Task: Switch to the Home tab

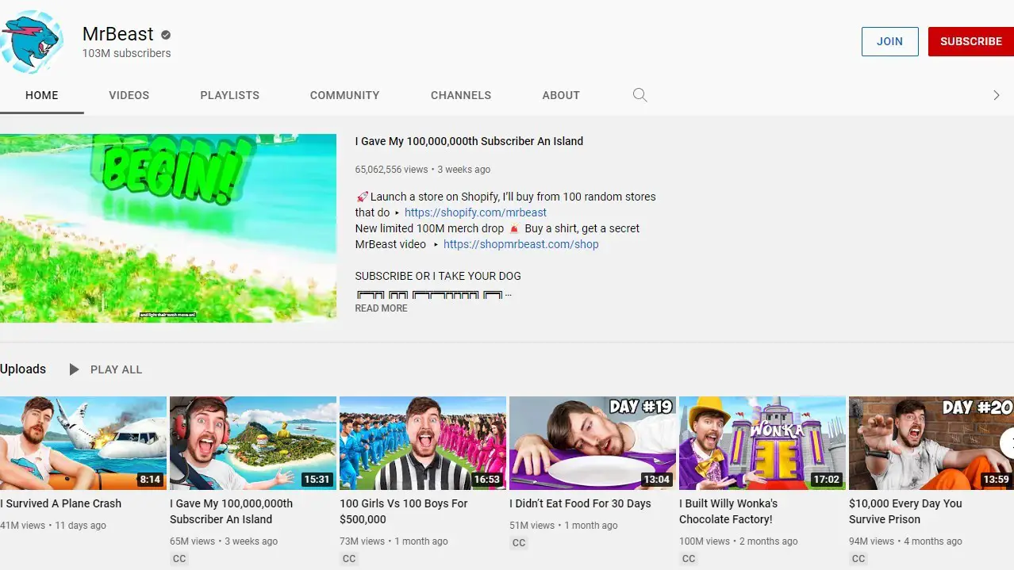Action: coord(42,95)
